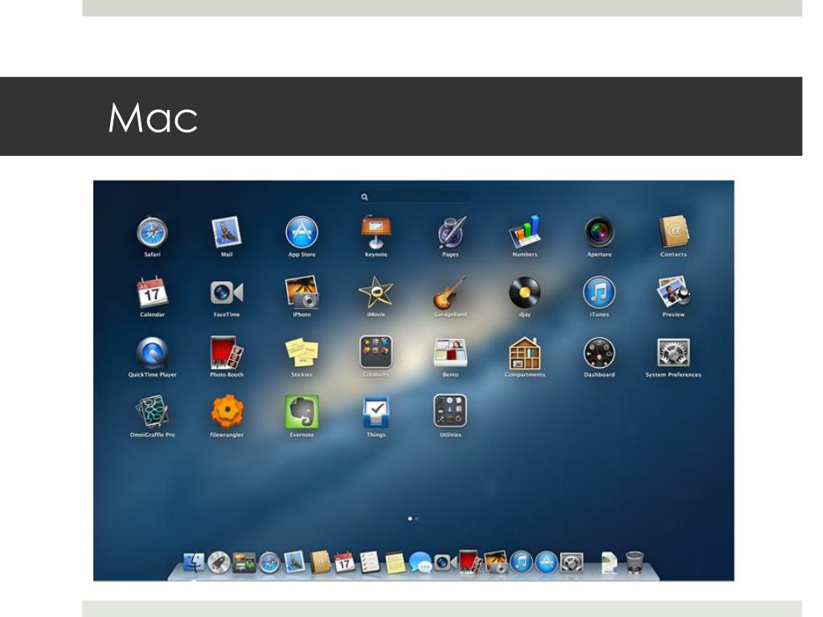Launch the djay app
Viewport: 823px width, 617px height.
tap(525, 292)
